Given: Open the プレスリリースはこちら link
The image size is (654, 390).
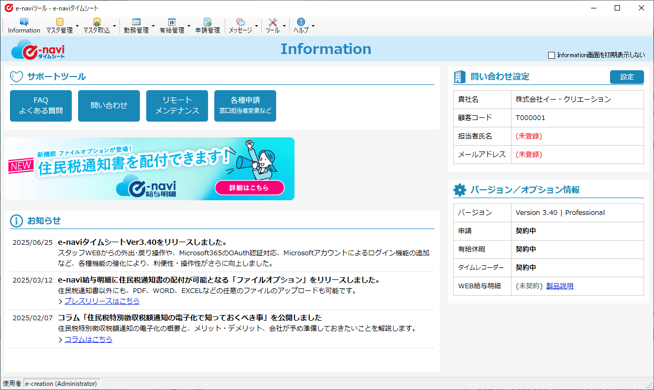Looking at the screenshot, I should click(102, 301).
